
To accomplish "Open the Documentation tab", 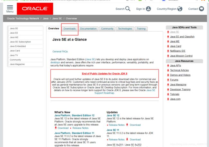I will point(88,29).
